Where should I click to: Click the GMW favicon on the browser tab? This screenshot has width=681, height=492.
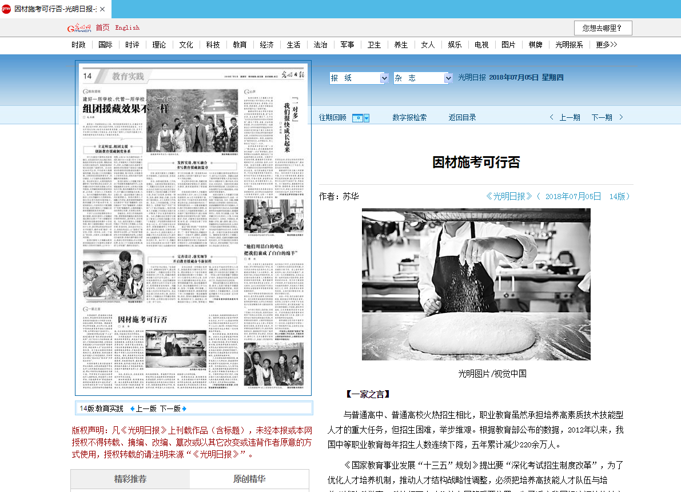(6, 9)
